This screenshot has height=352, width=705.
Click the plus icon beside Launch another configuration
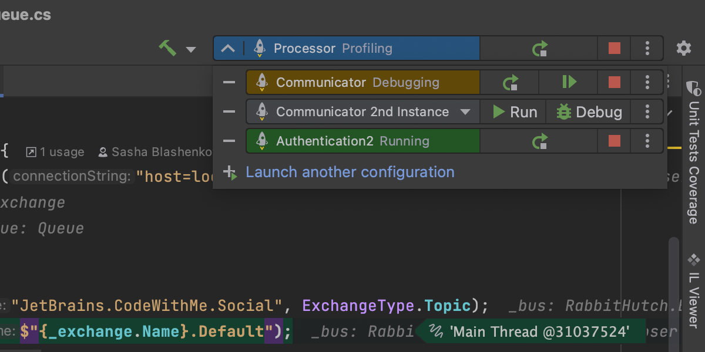tap(230, 172)
